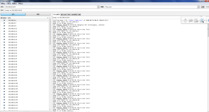The width and height of the screenshot is (209, 112).
Task: Open the https://nmap.org link in output
Action: (75, 20)
